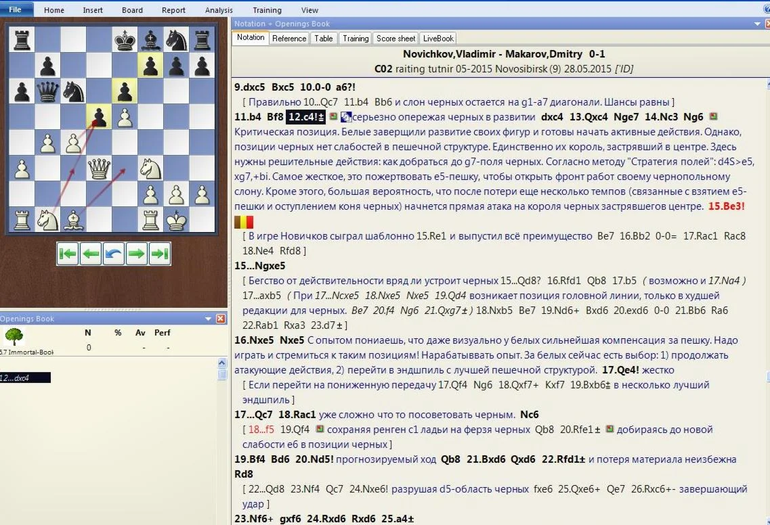The width and height of the screenshot is (770, 525).
Task: Click the flag medal icon after 15.Be3
Action: point(243,221)
